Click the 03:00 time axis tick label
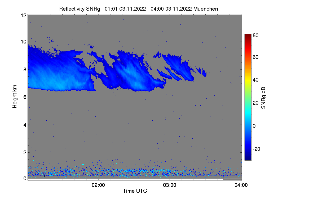Viewport: 318px width, 212px height. 170,185
